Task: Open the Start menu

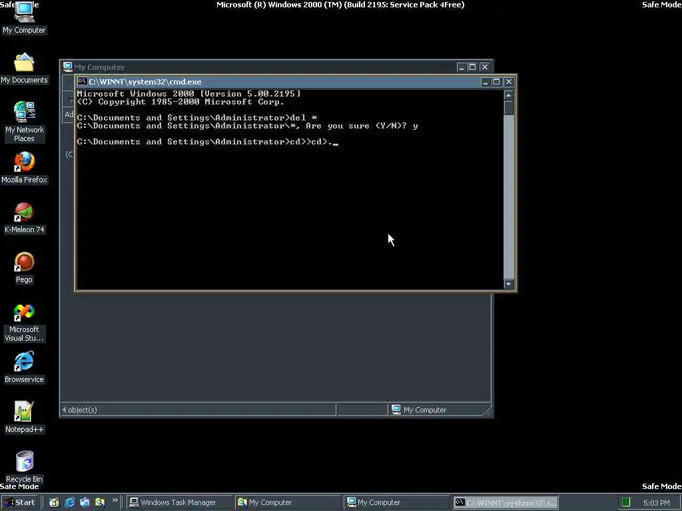Action: point(19,502)
